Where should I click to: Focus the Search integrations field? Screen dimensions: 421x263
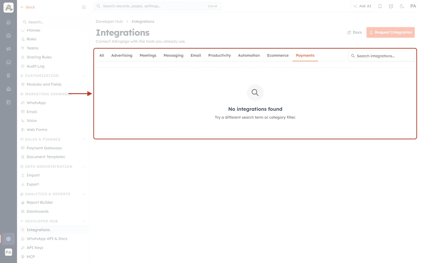point(381,56)
